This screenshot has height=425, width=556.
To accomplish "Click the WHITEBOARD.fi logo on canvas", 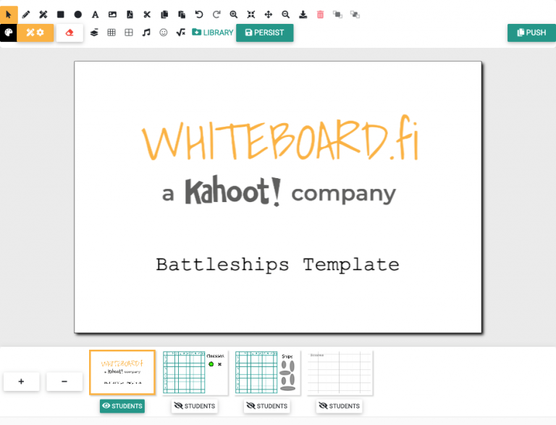I will [x=280, y=138].
